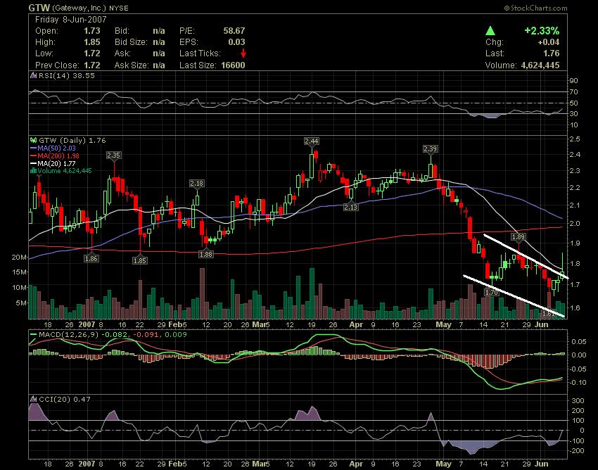Click the 2.5 price axis label
The image size is (598, 470).
click(x=574, y=139)
